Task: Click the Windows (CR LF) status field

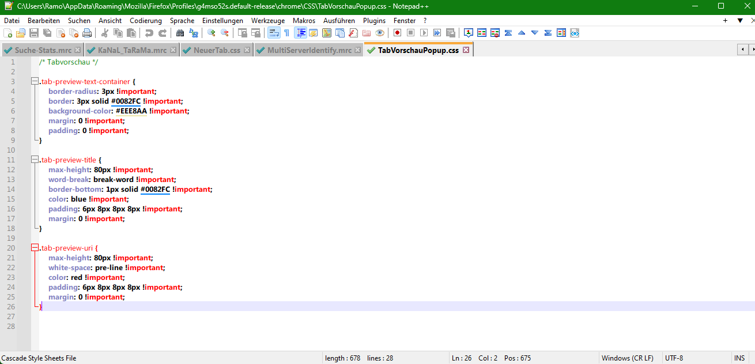Action: [x=627, y=358]
